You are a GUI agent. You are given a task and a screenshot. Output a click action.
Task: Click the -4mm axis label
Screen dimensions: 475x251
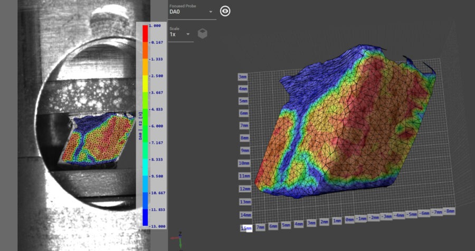pyautogui.click(x=398, y=216)
